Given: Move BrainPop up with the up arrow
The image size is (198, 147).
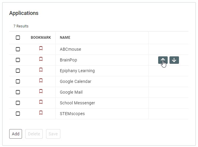Looking at the screenshot, I should coord(163,60).
